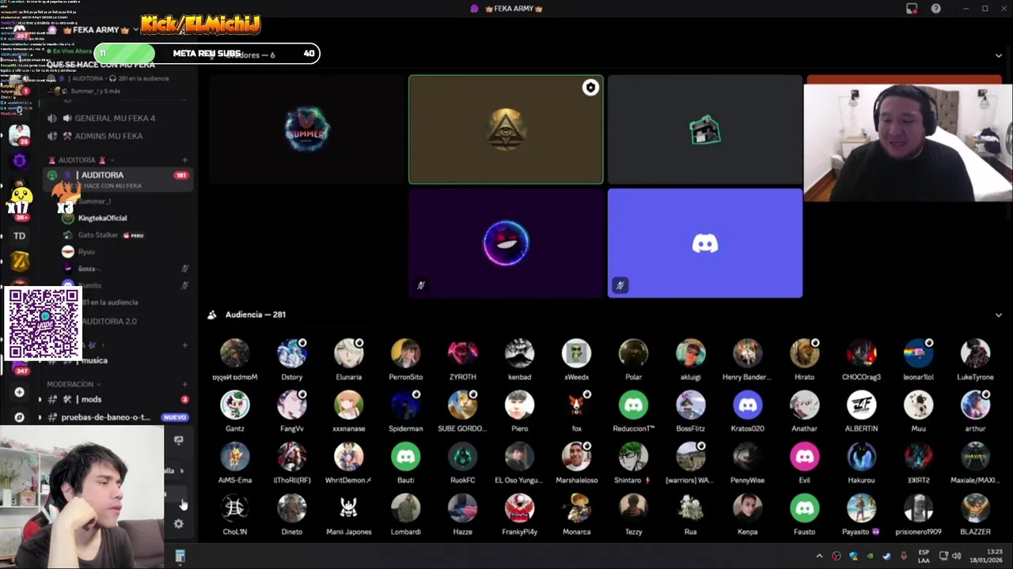1013x569 pixels.
Task: Open audience member Hakurou's avatar
Action: 861,457
